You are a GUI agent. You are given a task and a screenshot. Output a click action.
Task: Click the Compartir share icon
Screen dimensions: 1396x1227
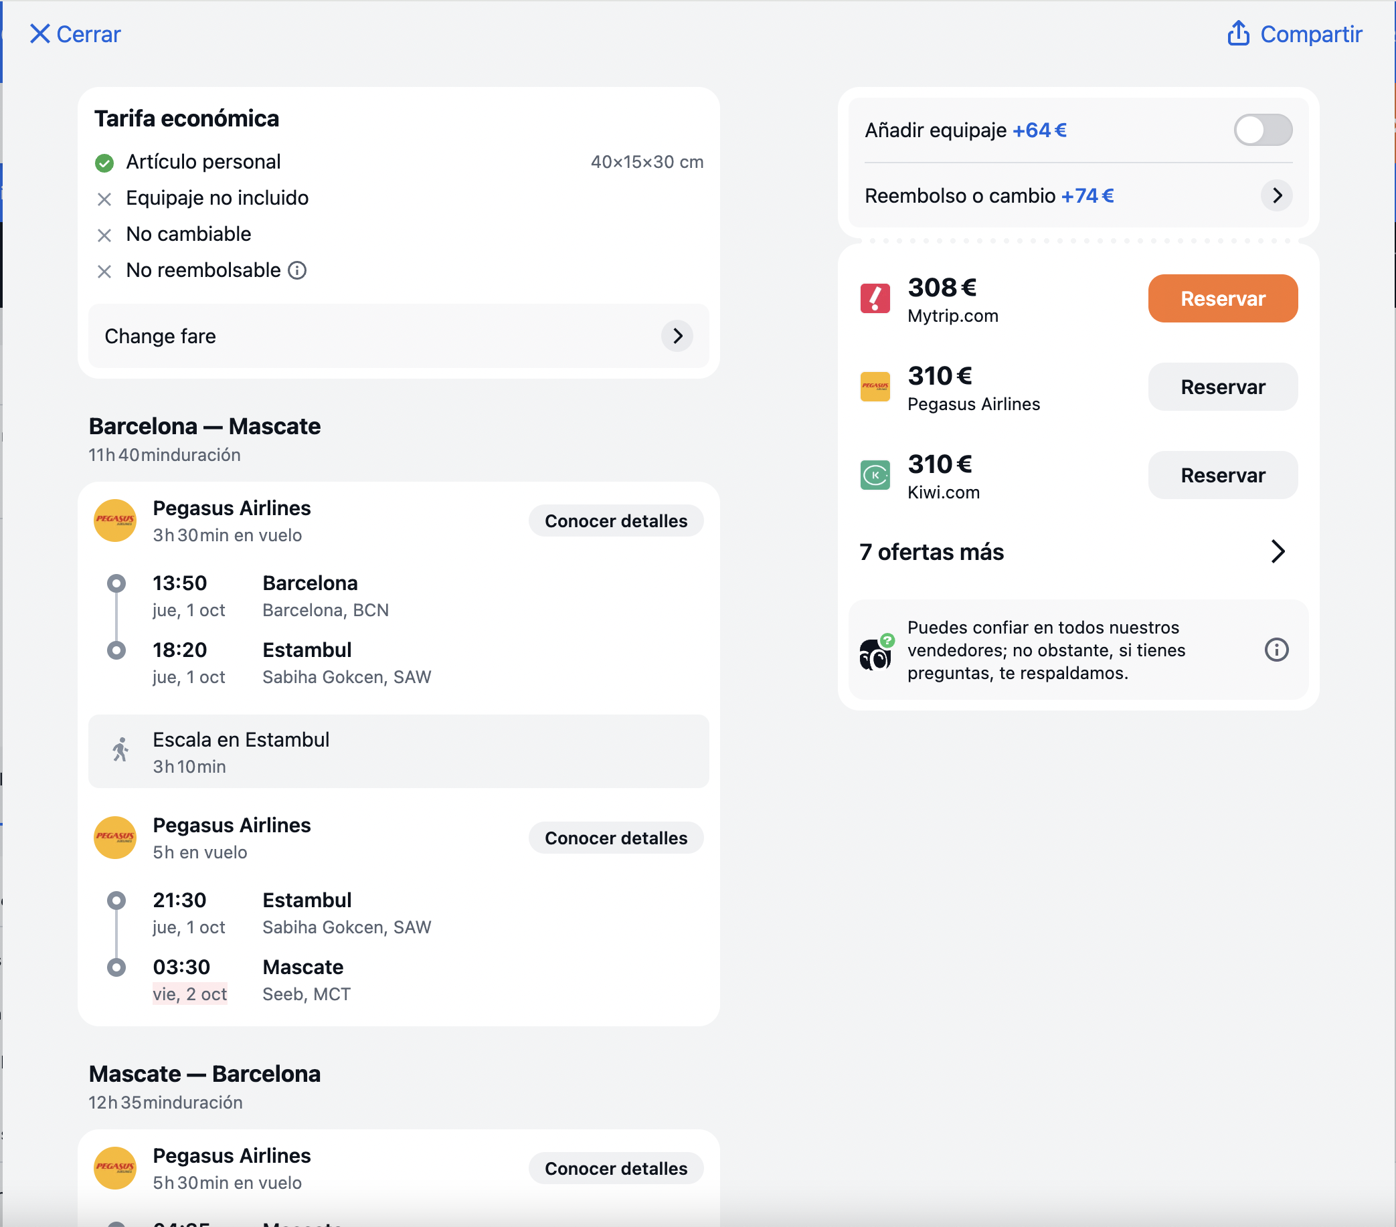[1237, 33]
